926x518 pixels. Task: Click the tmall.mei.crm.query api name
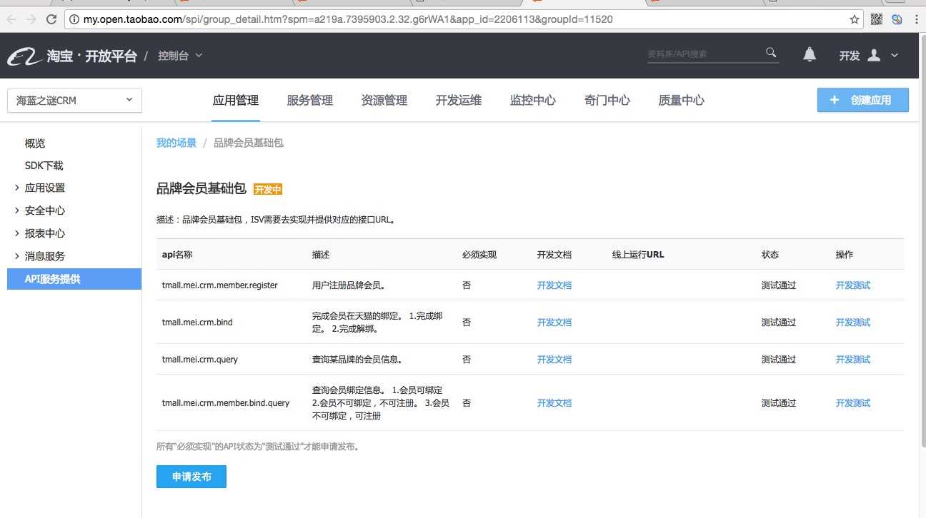(x=200, y=360)
